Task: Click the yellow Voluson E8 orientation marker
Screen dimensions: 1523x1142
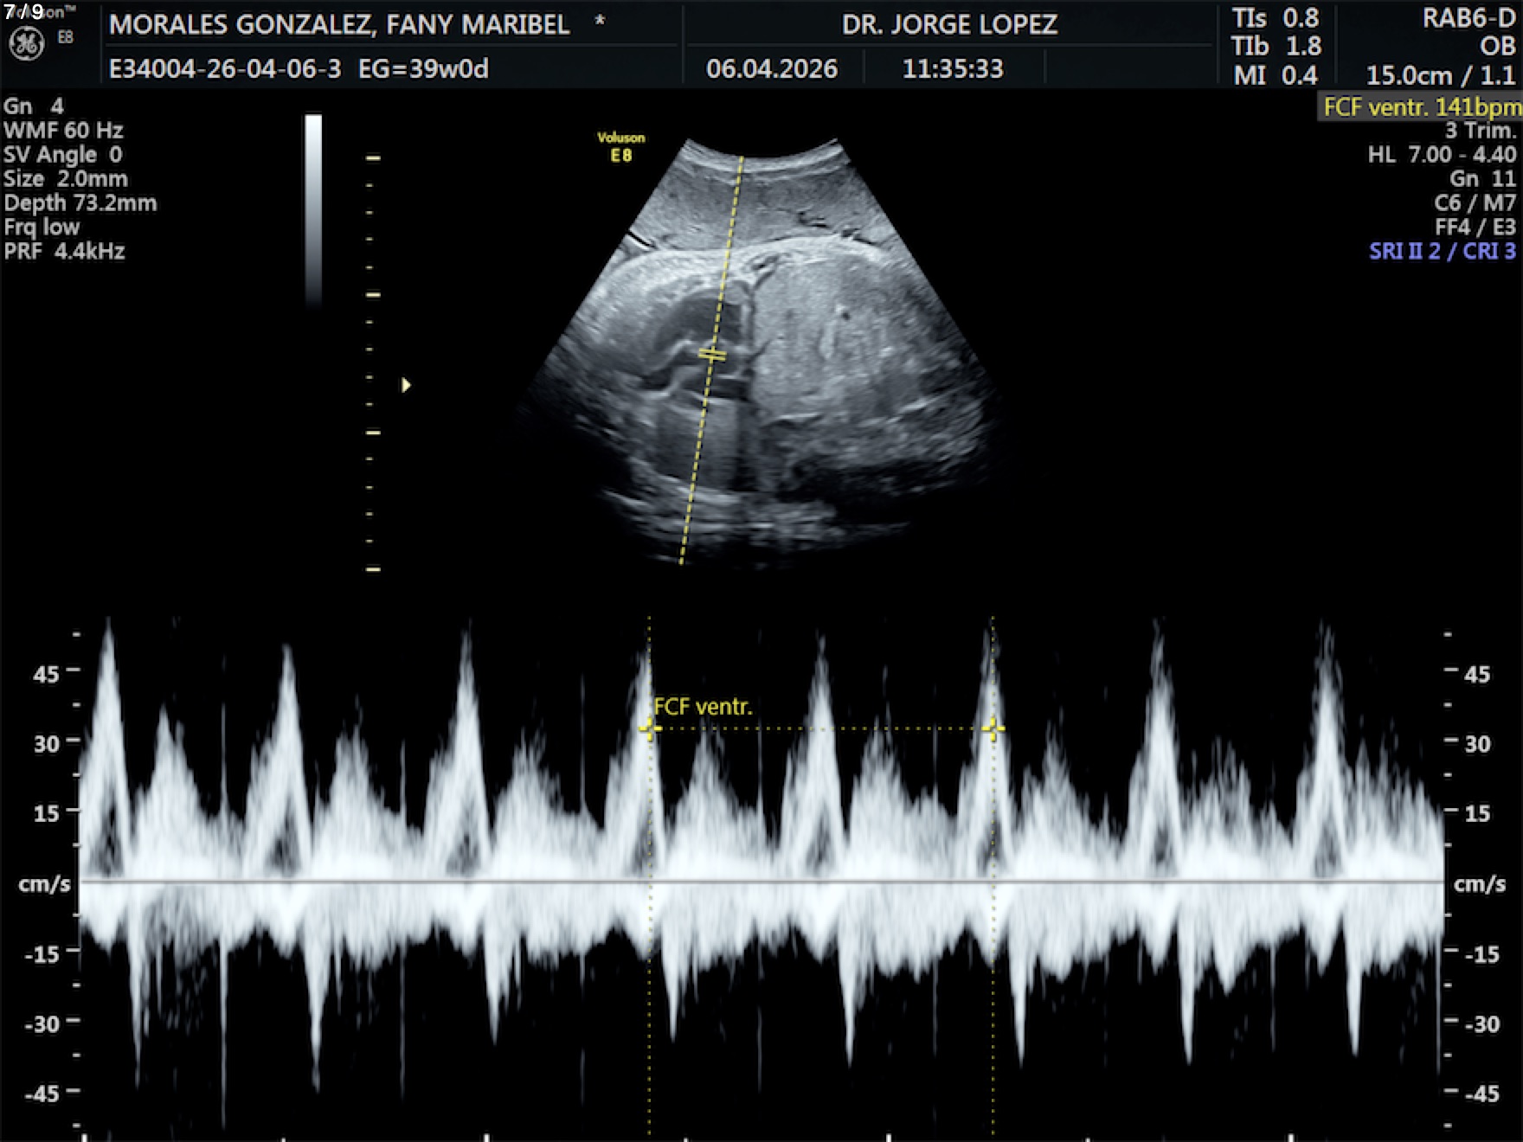Action: tap(620, 147)
